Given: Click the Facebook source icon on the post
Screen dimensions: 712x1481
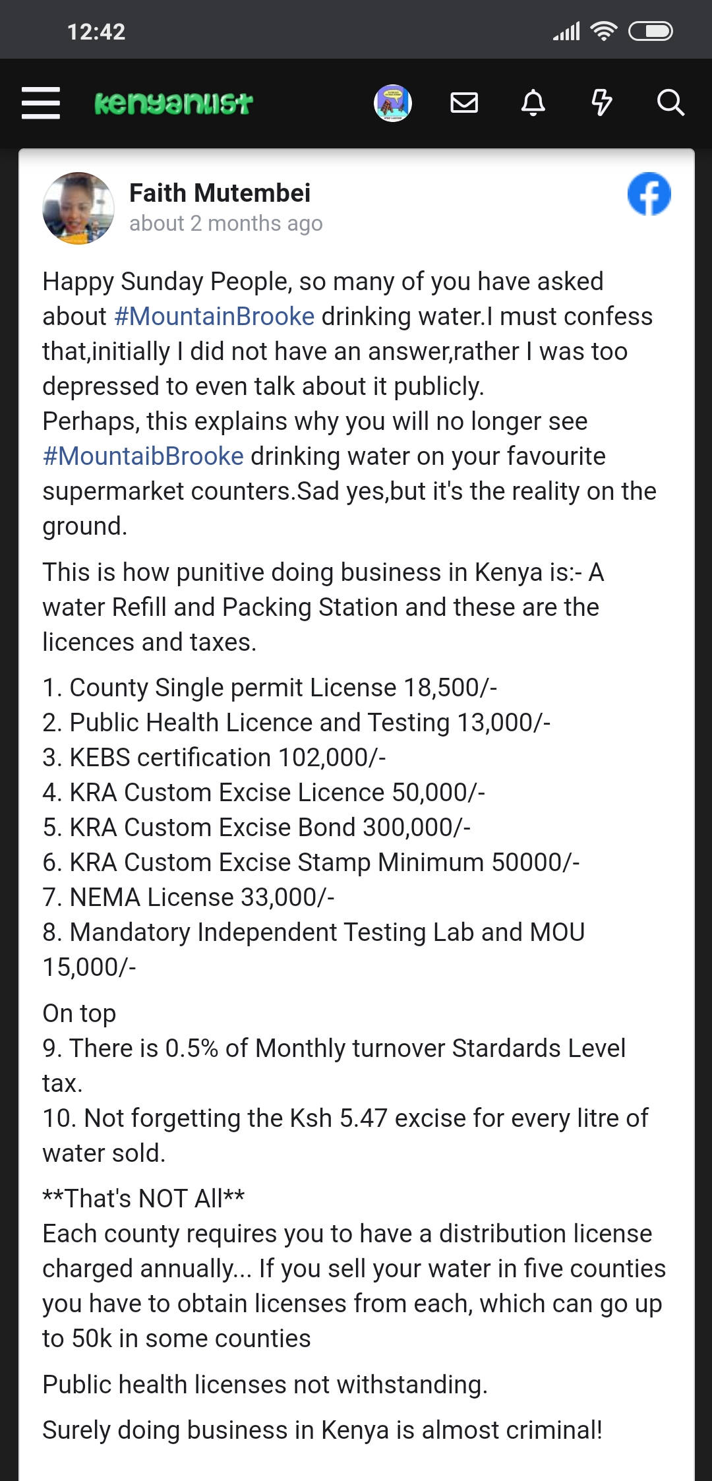Looking at the screenshot, I should pyautogui.click(x=649, y=194).
